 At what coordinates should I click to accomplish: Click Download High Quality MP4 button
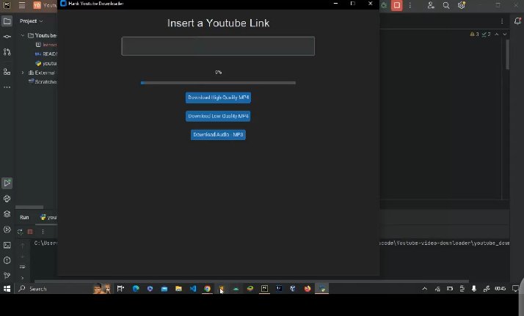218,98
